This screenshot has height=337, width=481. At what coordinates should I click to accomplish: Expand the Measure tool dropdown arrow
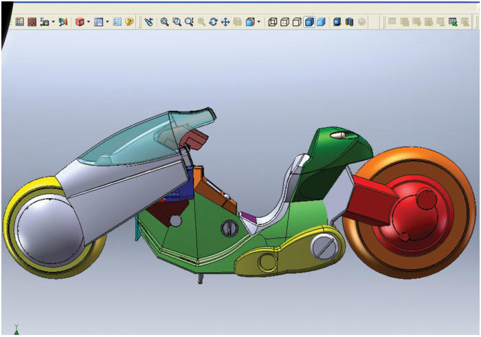pyautogui.click(x=54, y=22)
